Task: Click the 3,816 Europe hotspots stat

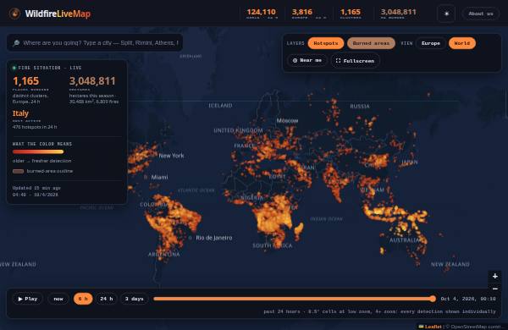Action: coord(302,12)
